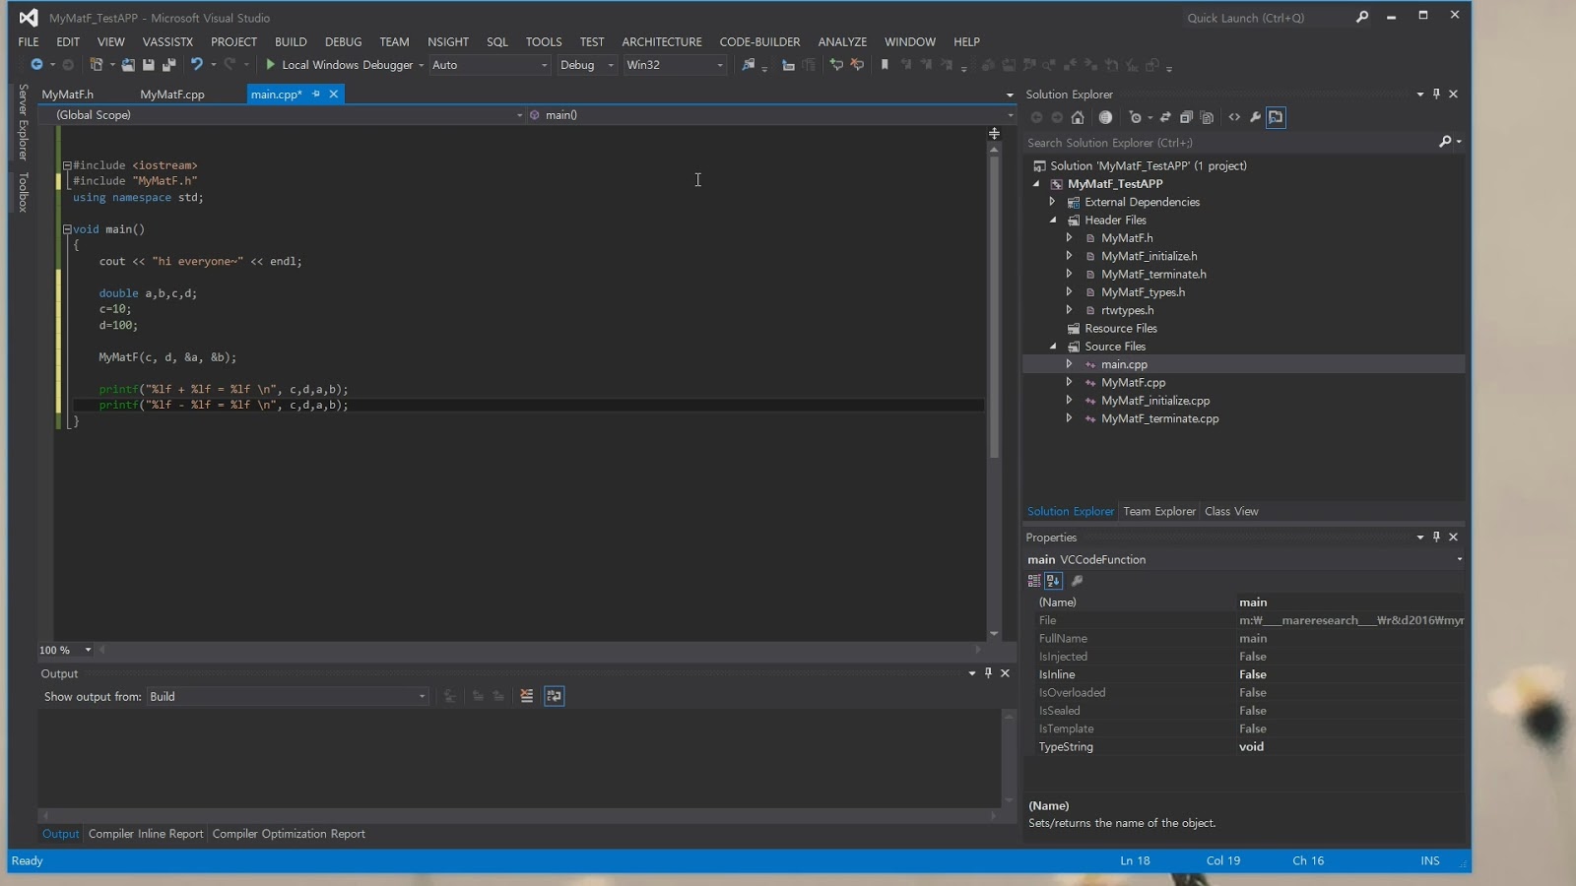The height and width of the screenshot is (886, 1576).
Task: Click the Sync with Active Document icon
Action: pyautogui.click(x=1165, y=117)
